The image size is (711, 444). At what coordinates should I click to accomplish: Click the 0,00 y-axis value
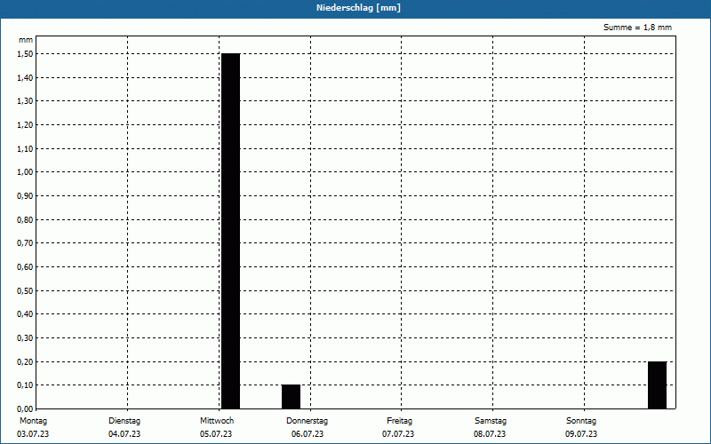25,408
